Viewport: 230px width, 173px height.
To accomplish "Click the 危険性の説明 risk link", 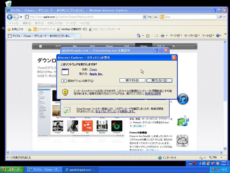I will tap(153, 94).
